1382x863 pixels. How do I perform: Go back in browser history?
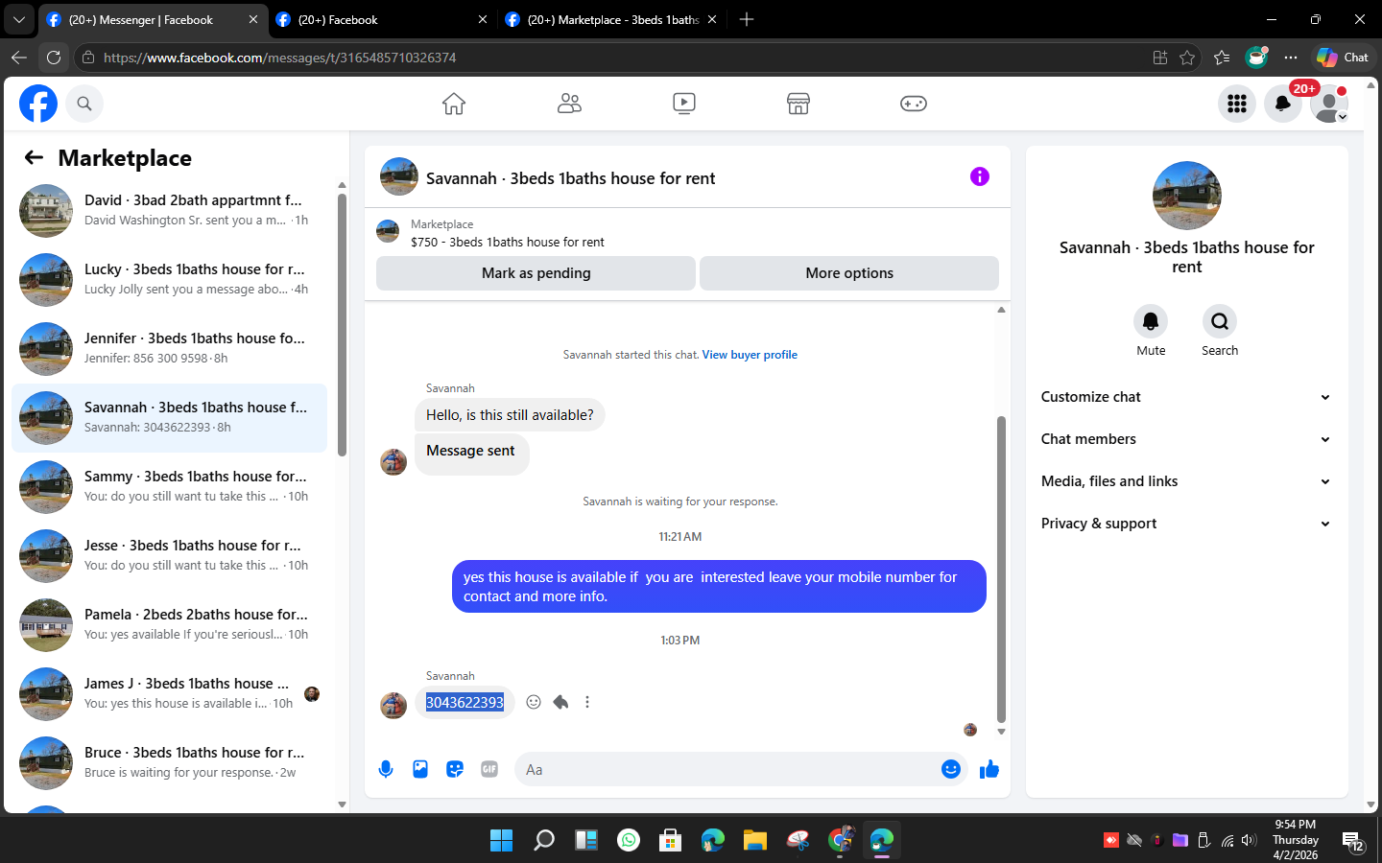click(x=18, y=58)
